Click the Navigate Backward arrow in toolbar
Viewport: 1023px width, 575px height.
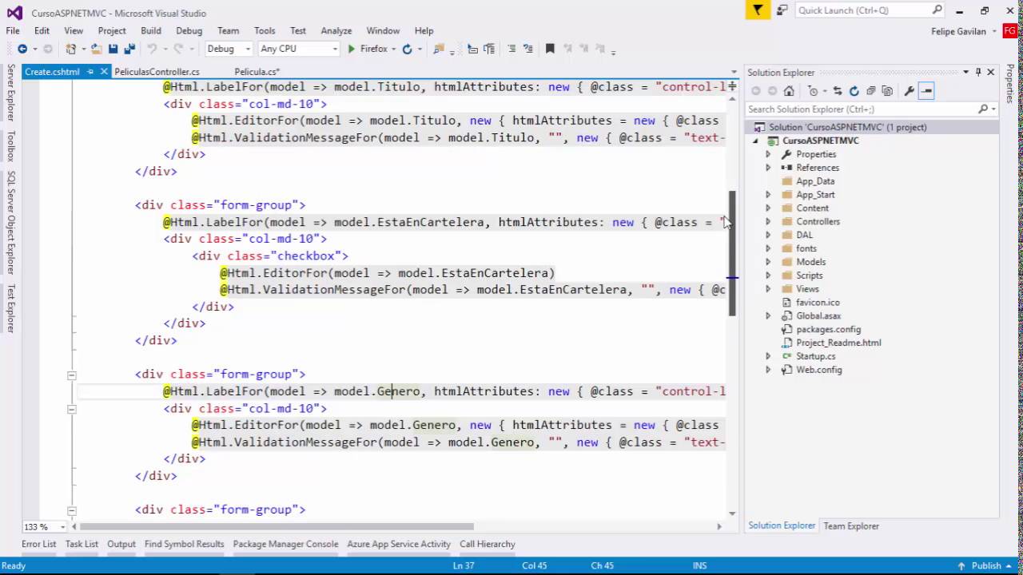click(22, 49)
